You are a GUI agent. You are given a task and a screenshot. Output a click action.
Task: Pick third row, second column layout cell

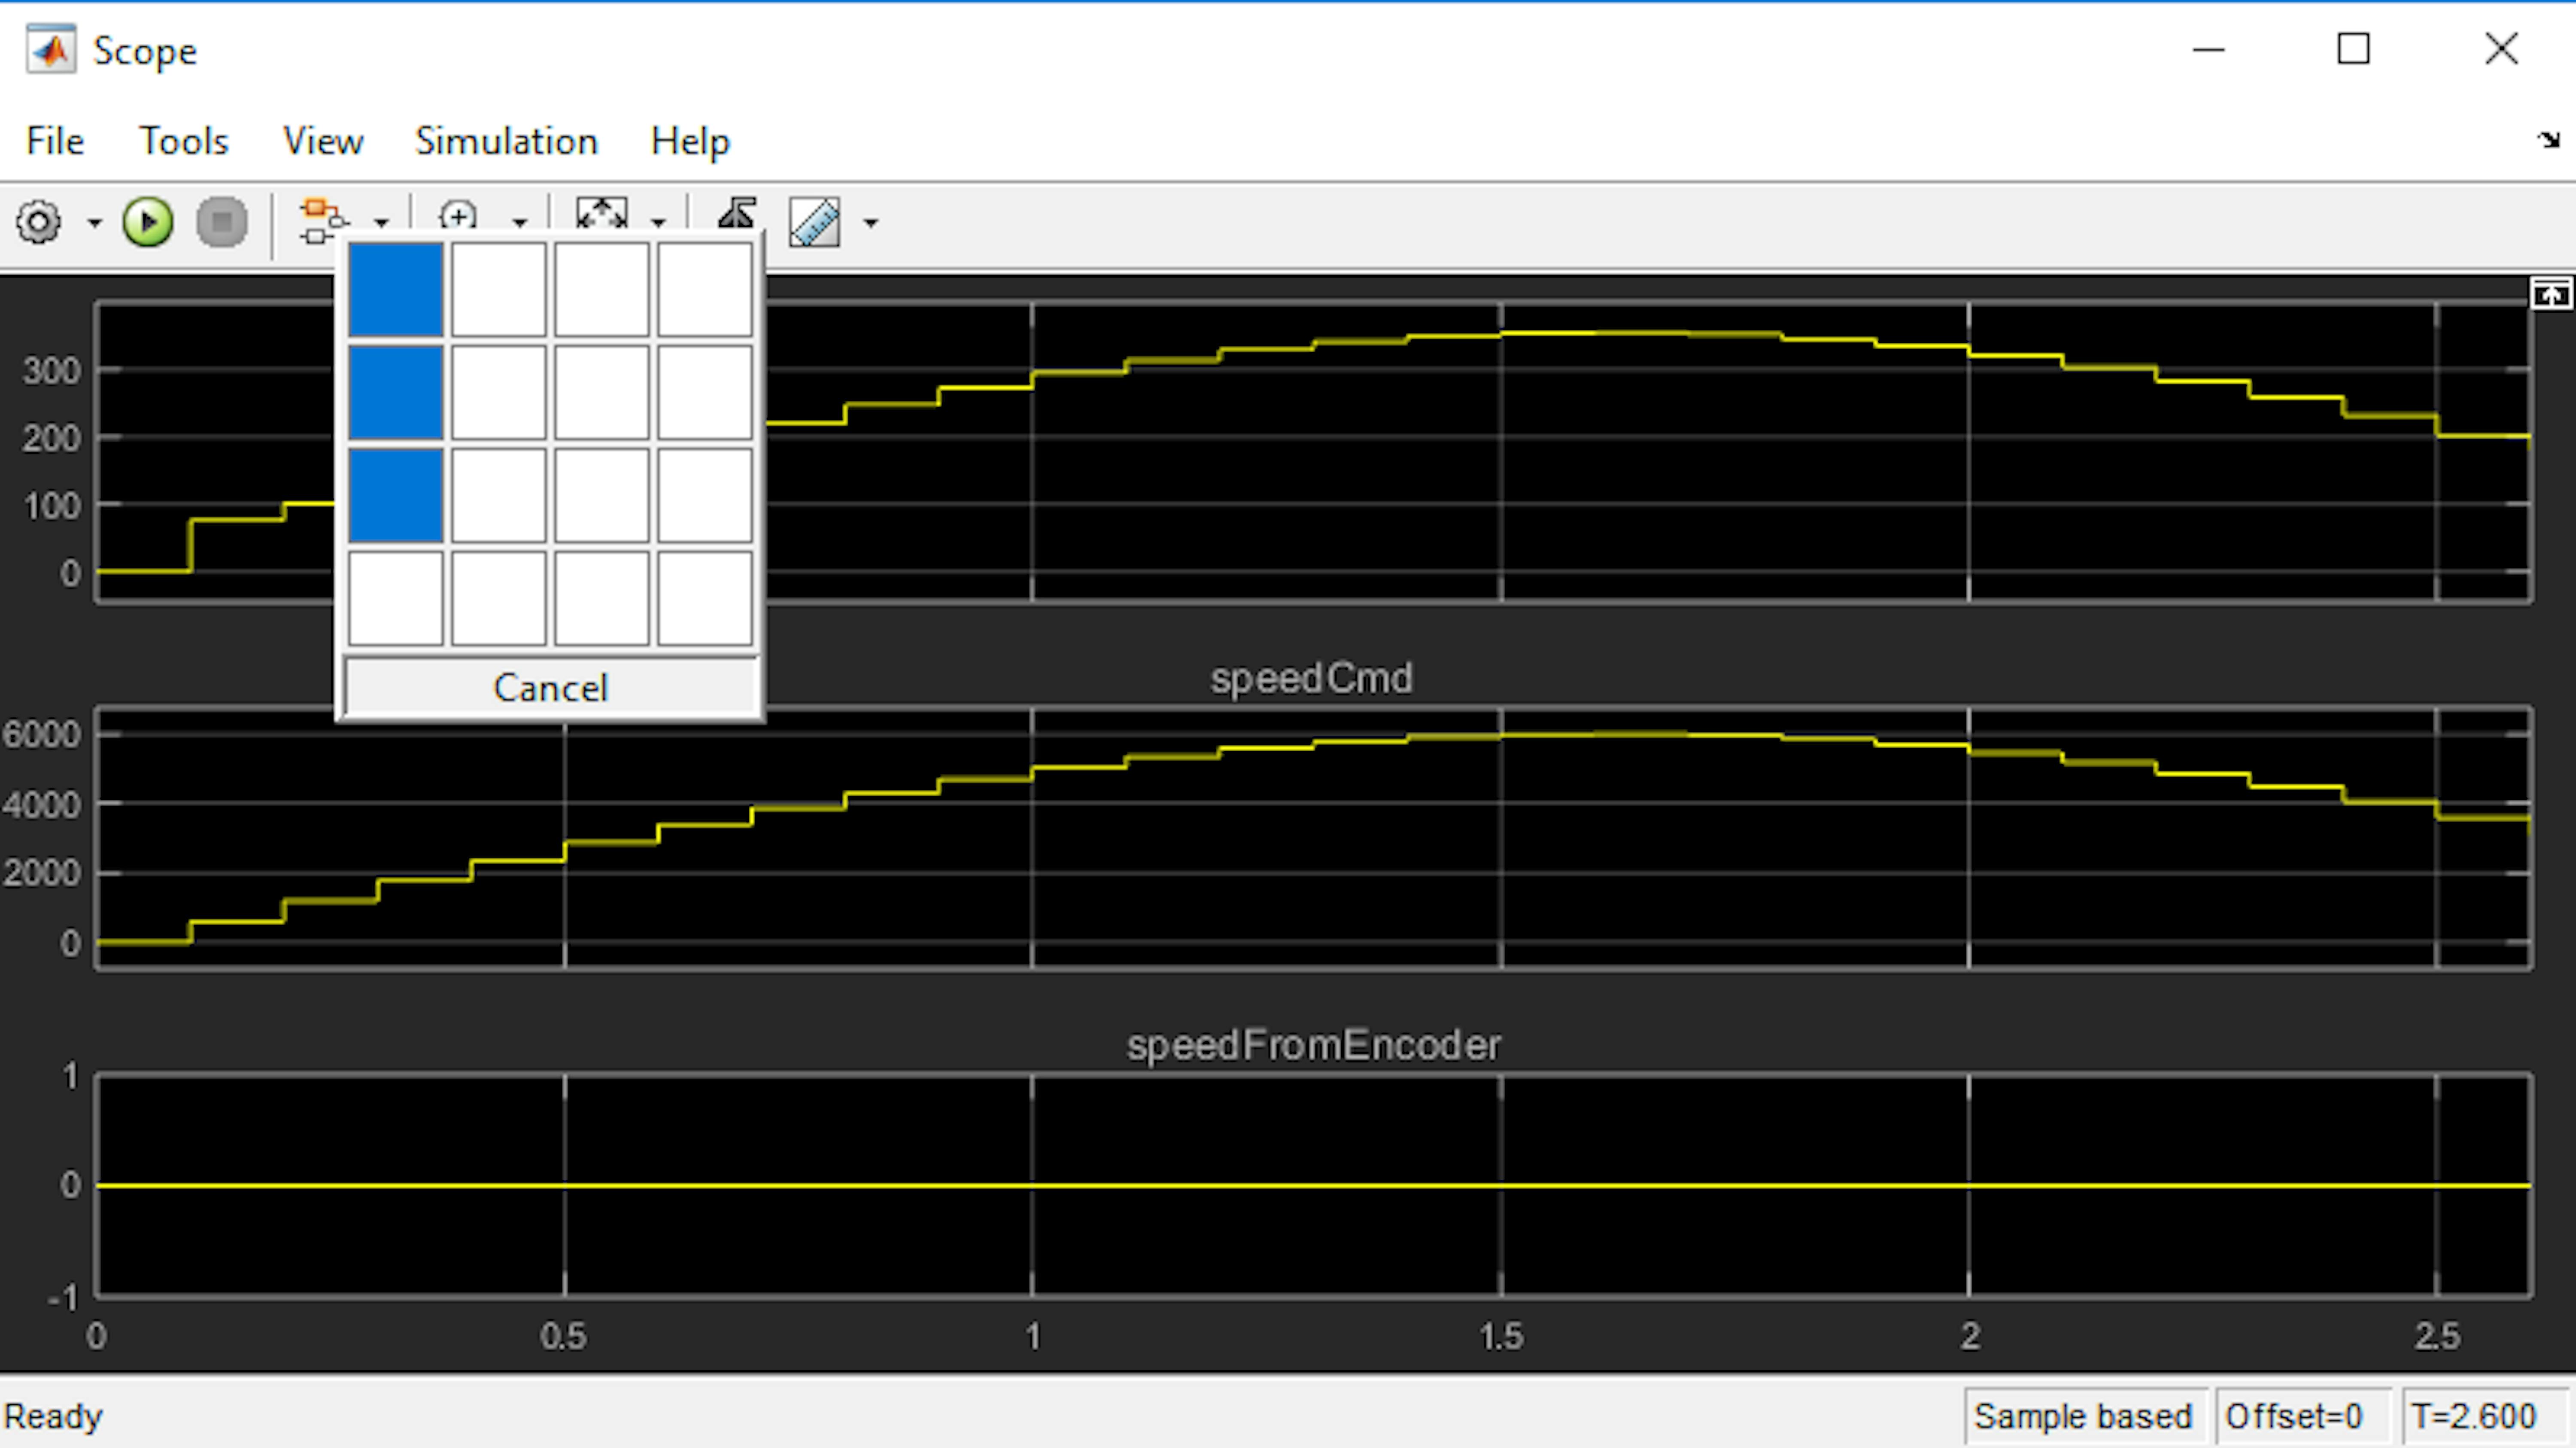click(x=499, y=496)
